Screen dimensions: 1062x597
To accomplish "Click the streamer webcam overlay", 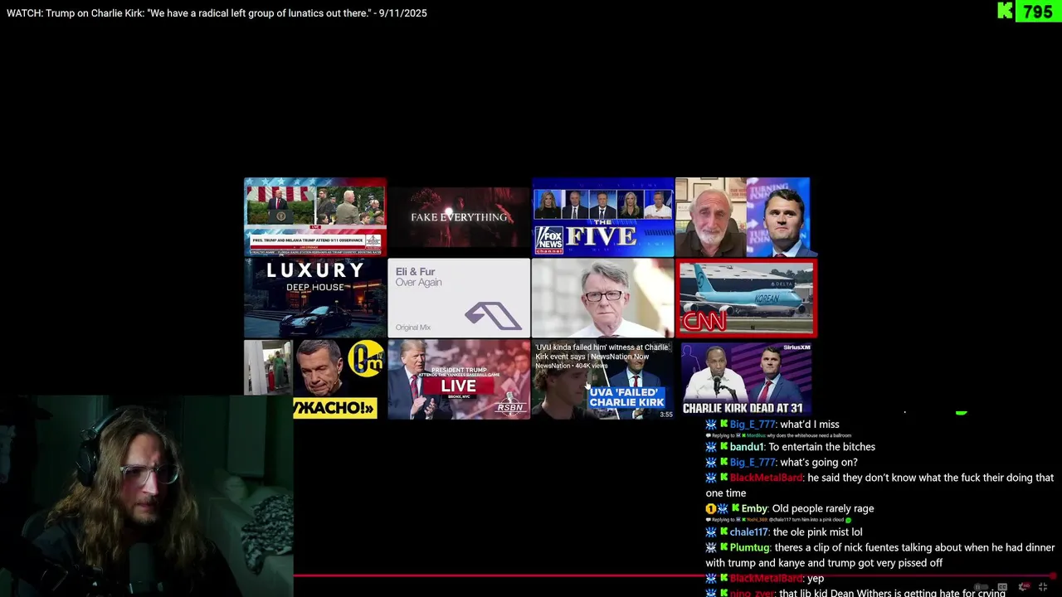I will click(146, 496).
